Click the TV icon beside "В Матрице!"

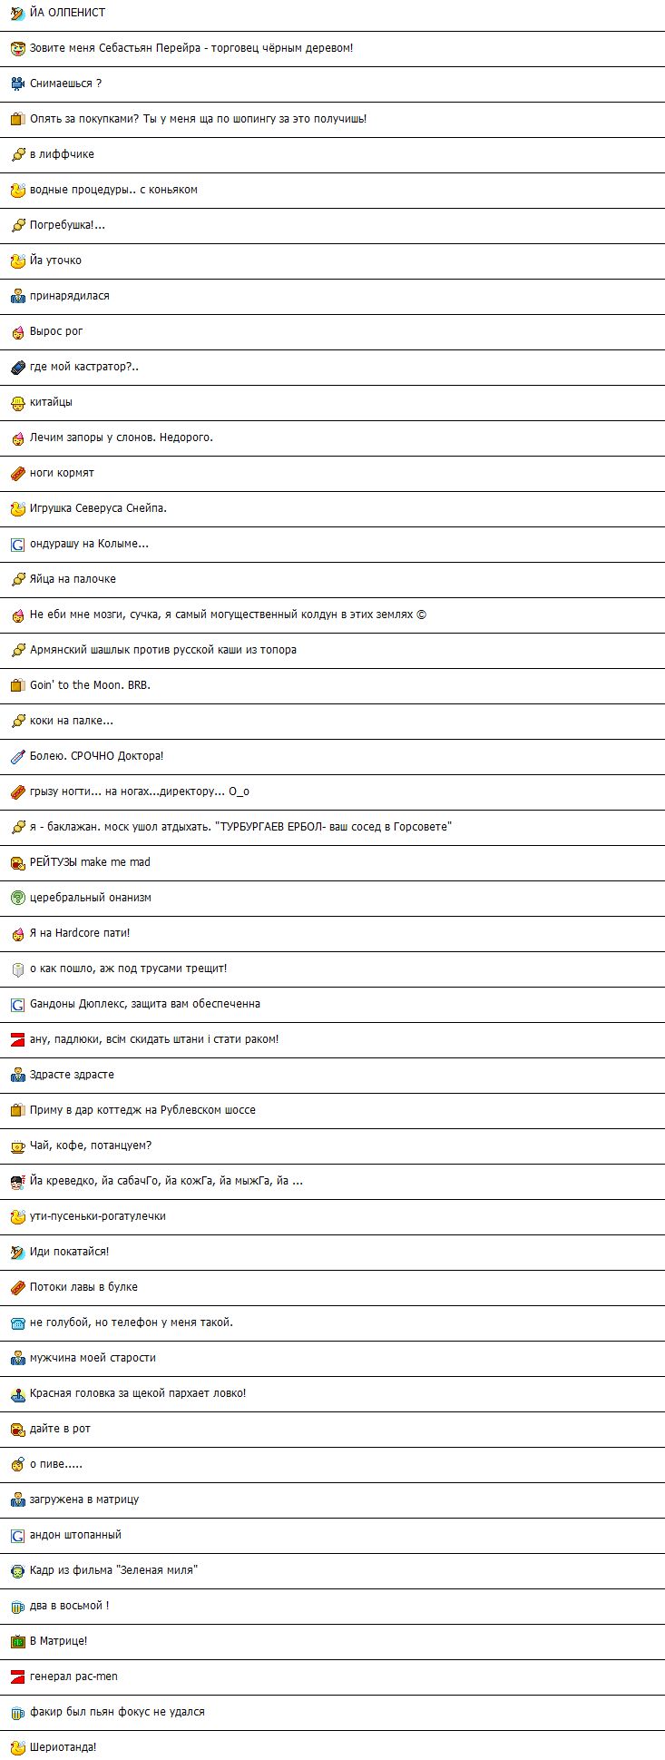click(x=17, y=1641)
